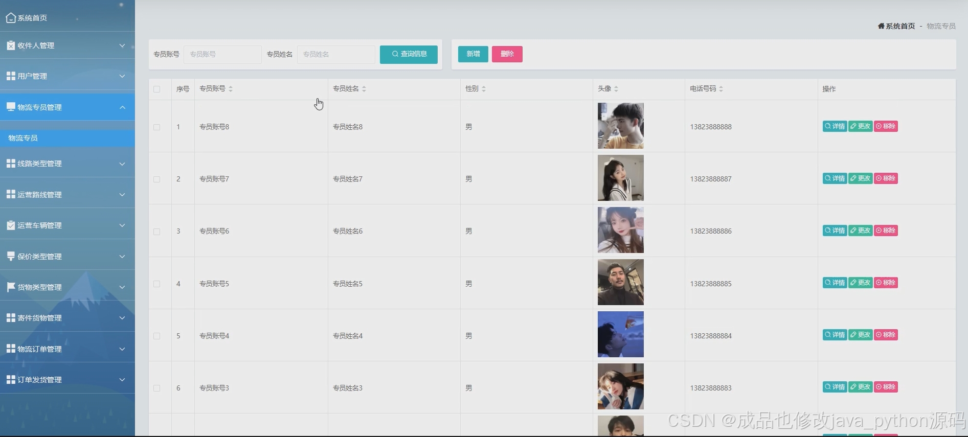968x437 pixels.
Task: Focus the 专员姓名 search input
Action: (x=336, y=54)
